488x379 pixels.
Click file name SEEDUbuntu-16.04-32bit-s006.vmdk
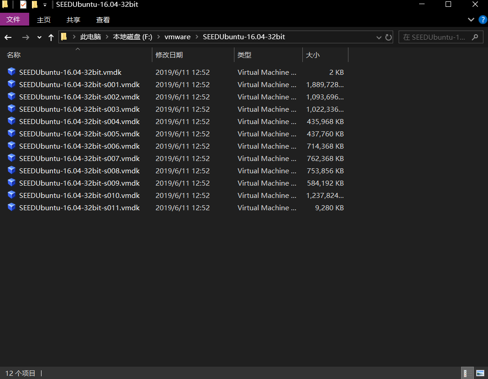click(79, 146)
